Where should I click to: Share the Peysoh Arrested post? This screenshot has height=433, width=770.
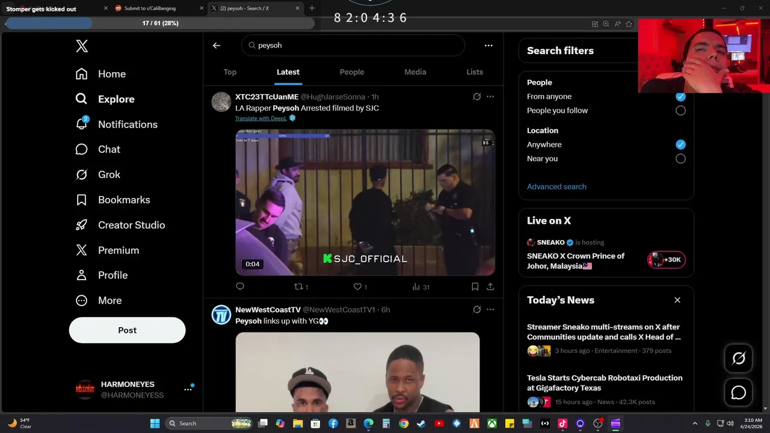(490, 287)
